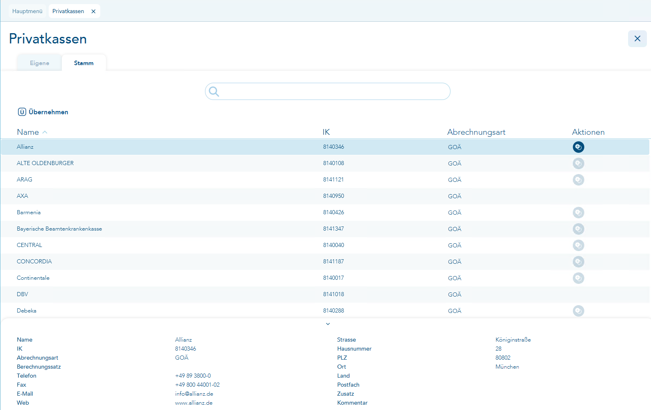Click the city value München
The width and height of the screenshot is (651, 410).
(x=507, y=367)
